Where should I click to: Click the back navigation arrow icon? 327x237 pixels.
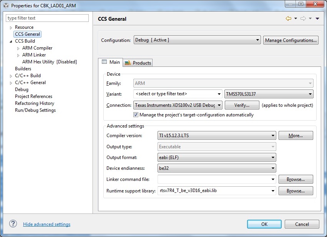[288, 18]
